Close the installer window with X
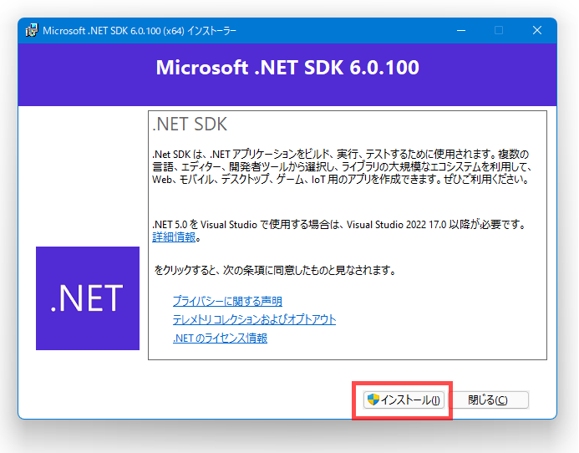Screen dimensions: 579x453 click(537, 30)
